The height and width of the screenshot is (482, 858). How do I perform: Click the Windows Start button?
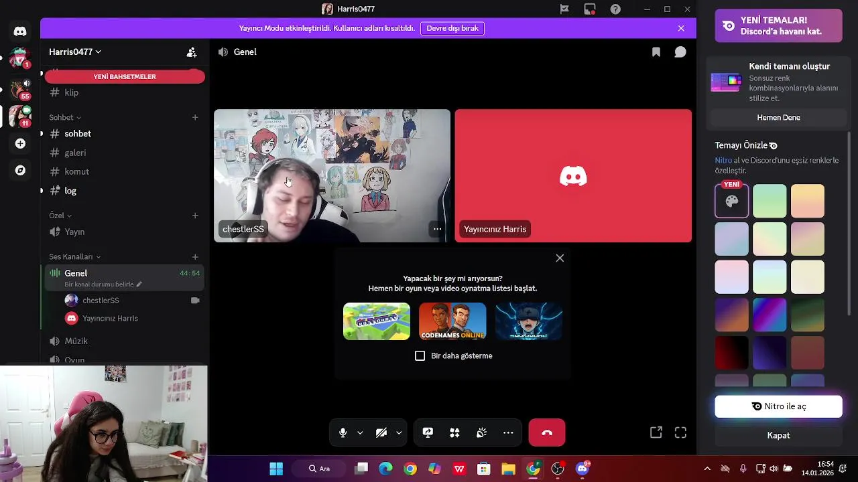[276, 469]
